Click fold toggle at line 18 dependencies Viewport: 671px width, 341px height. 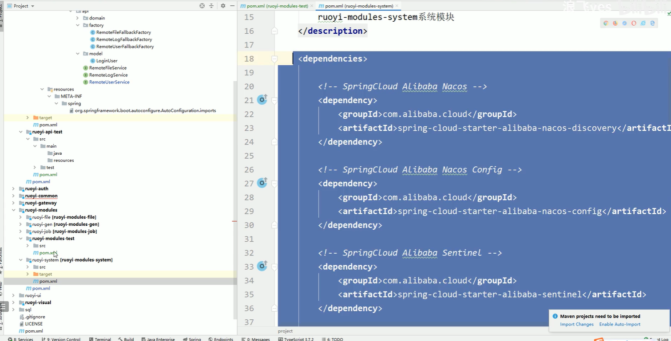coord(274,59)
